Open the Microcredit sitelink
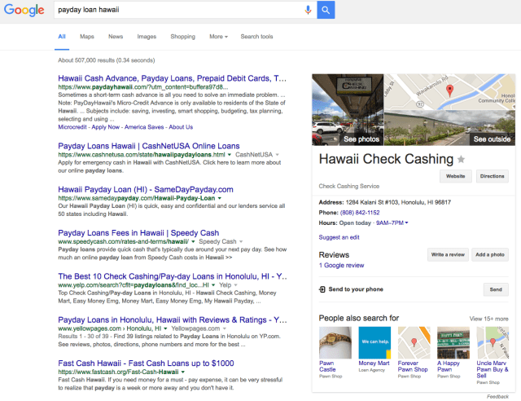This screenshot has width=521, height=401. click(x=72, y=127)
